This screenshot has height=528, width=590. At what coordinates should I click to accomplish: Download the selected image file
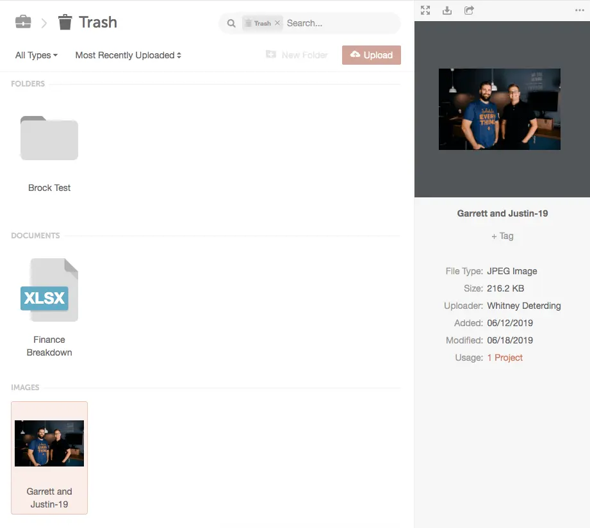point(447,10)
